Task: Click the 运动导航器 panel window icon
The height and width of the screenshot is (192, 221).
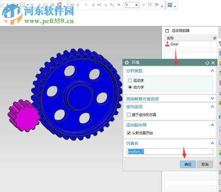Action: [167, 31]
